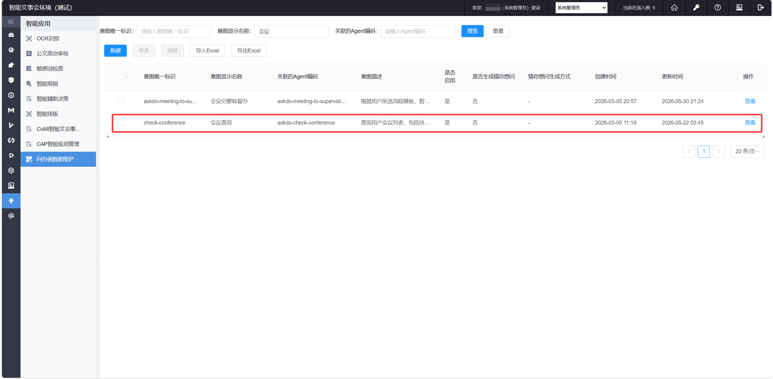The image size is (773, 379).
Task: Click the 会议纪要转督办 name cell
Action: click(x=229, y=101)
